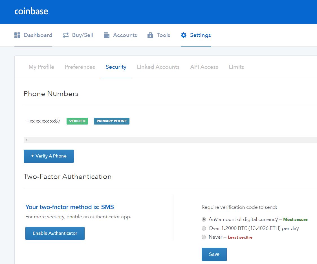Screen dimensions: 317x264
Task: Open the Linked Accounts tab
Action: [158, 67]
